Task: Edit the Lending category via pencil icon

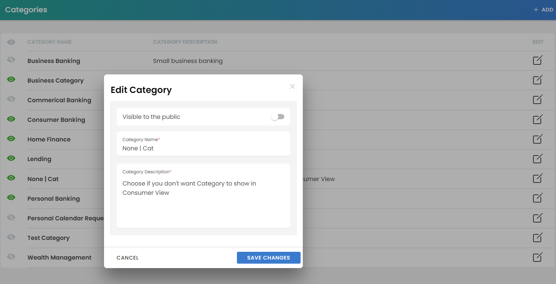Action: pos(537,158)
